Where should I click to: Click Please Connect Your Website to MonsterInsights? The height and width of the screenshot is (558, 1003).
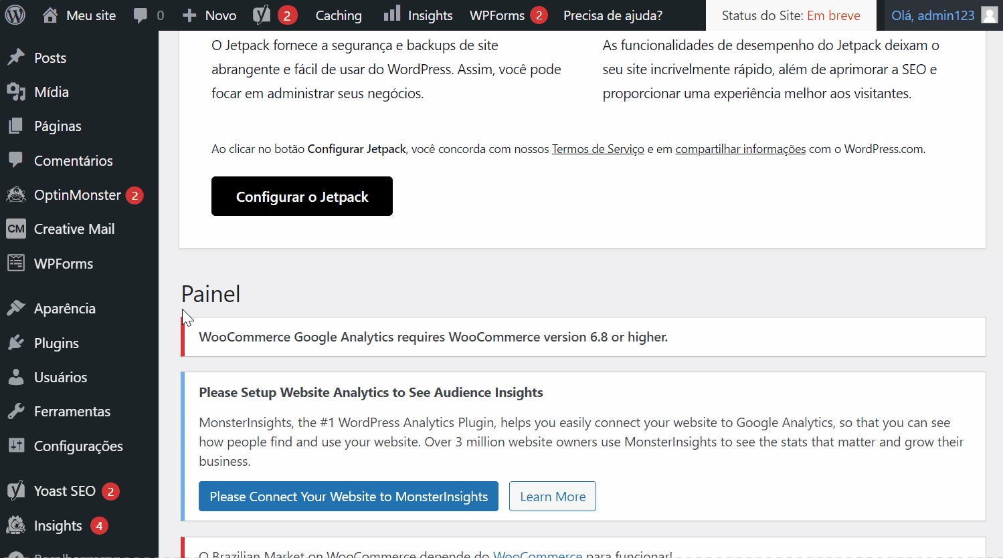coord(349,496)
